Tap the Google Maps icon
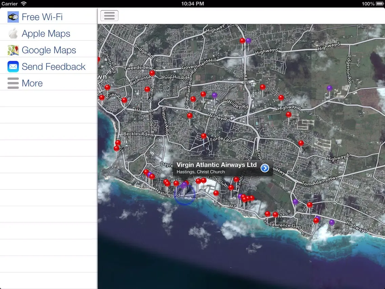 click(x=13, y=50)
